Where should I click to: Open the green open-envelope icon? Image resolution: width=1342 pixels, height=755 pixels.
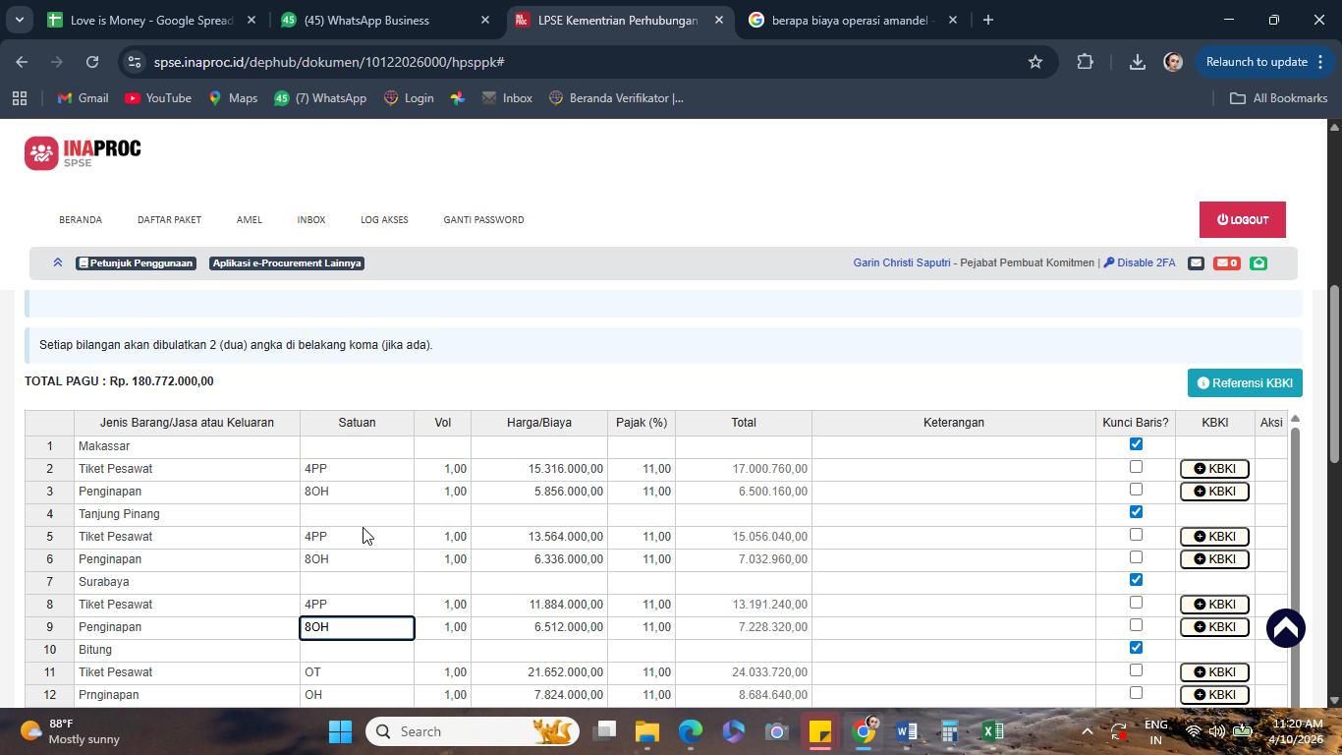click(1258, 262)
